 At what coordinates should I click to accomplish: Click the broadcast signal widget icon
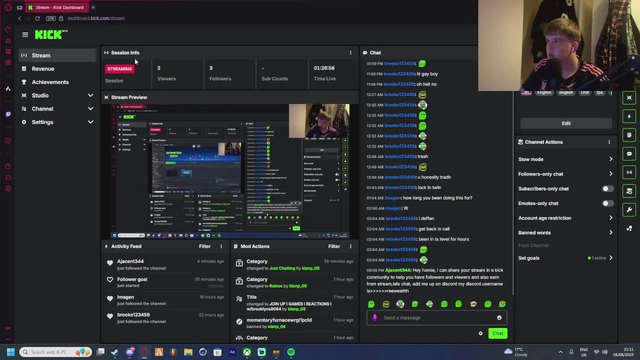629,172
